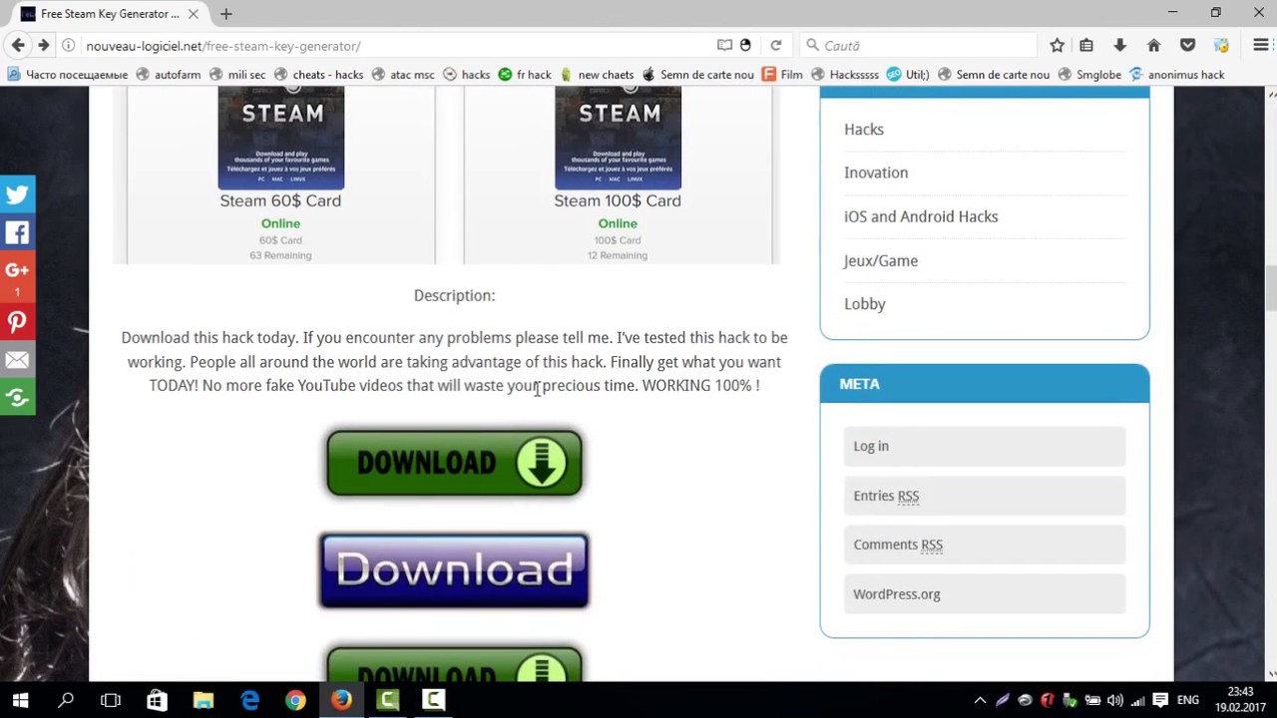Open volume control in system tray
This screenshot has height=718, width=1277.
click(x=1114, y=700)
